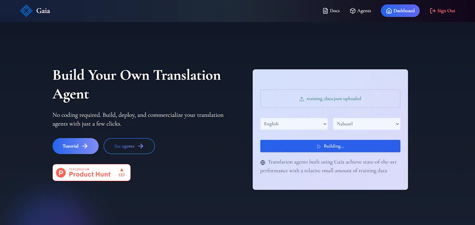
Task: Click the See agents button
Action: (129, 146)
